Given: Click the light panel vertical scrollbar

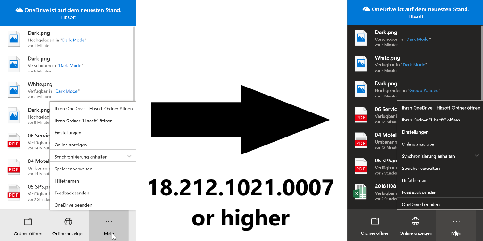Looking at the screenshot, I should (x=134, y=61).
